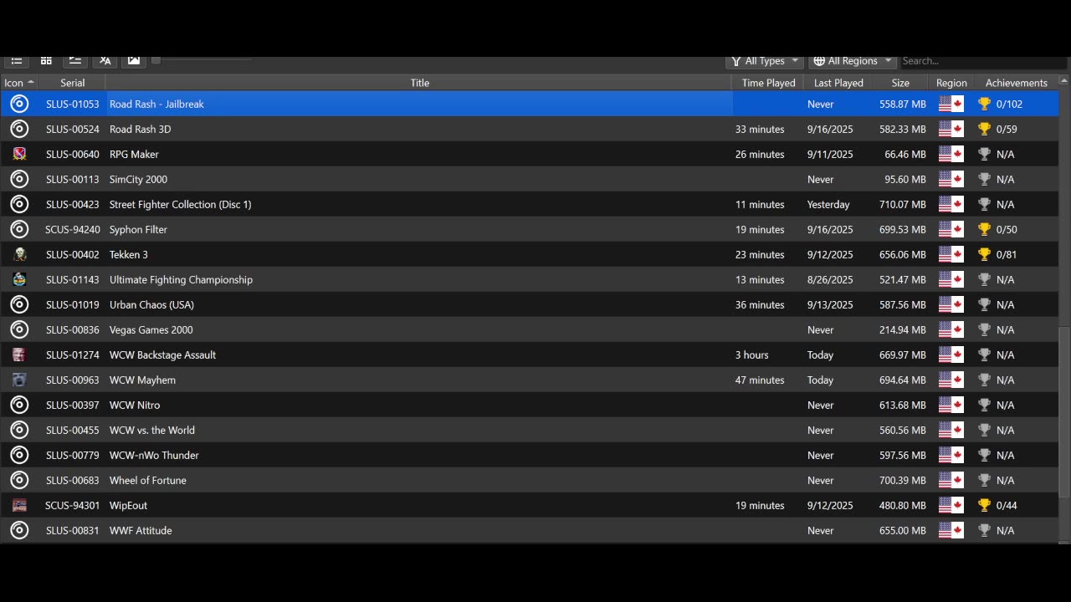Click the region flag for WWF Attitude
Screen dimensions: 1071x602
click(x=951, y=530)
